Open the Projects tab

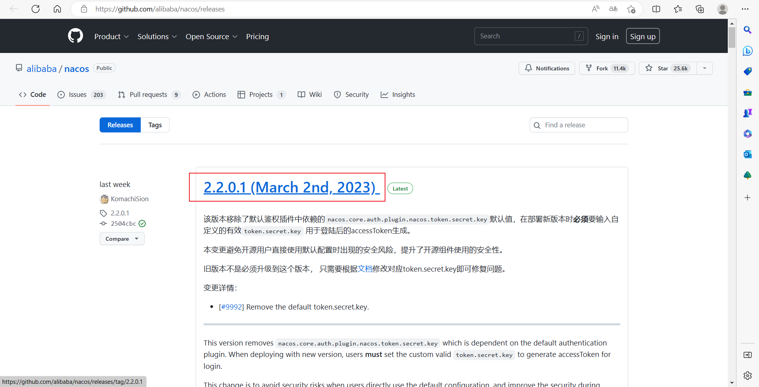tap(261, 94)
